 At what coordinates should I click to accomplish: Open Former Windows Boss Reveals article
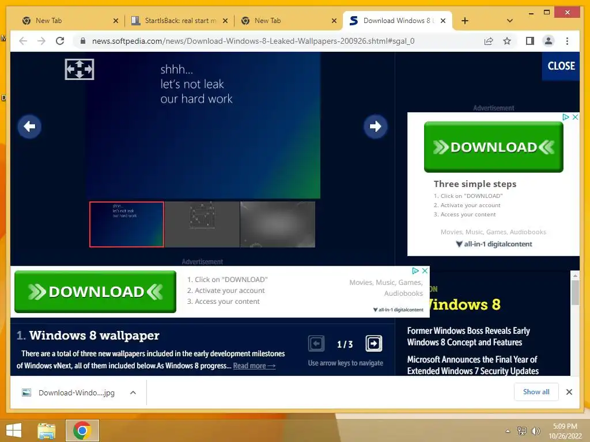pos(468,336)
